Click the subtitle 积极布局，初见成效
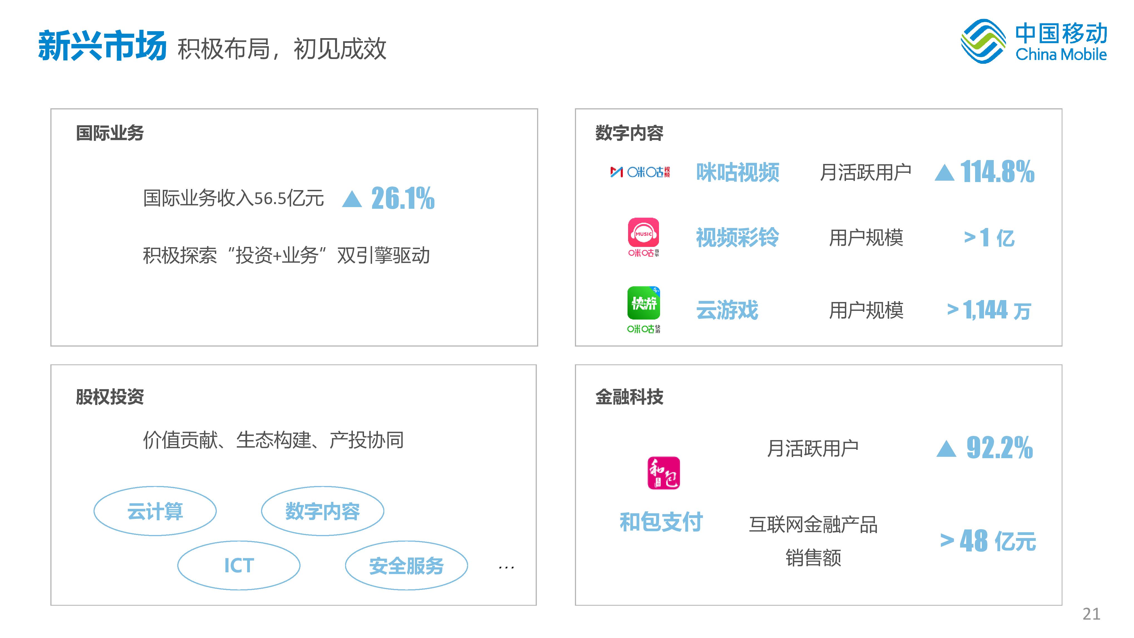Screen dimensions: 1134x638 pos(282,49)
